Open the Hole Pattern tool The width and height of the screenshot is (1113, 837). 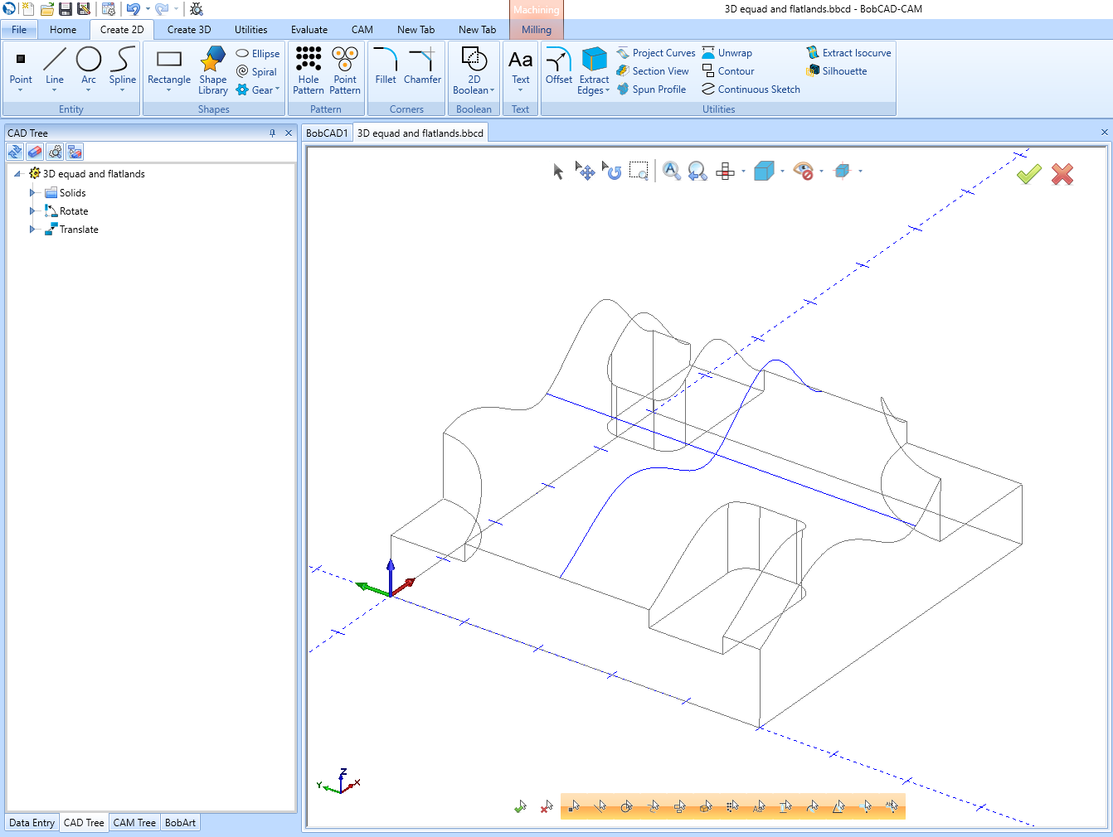tap(309, 70)
